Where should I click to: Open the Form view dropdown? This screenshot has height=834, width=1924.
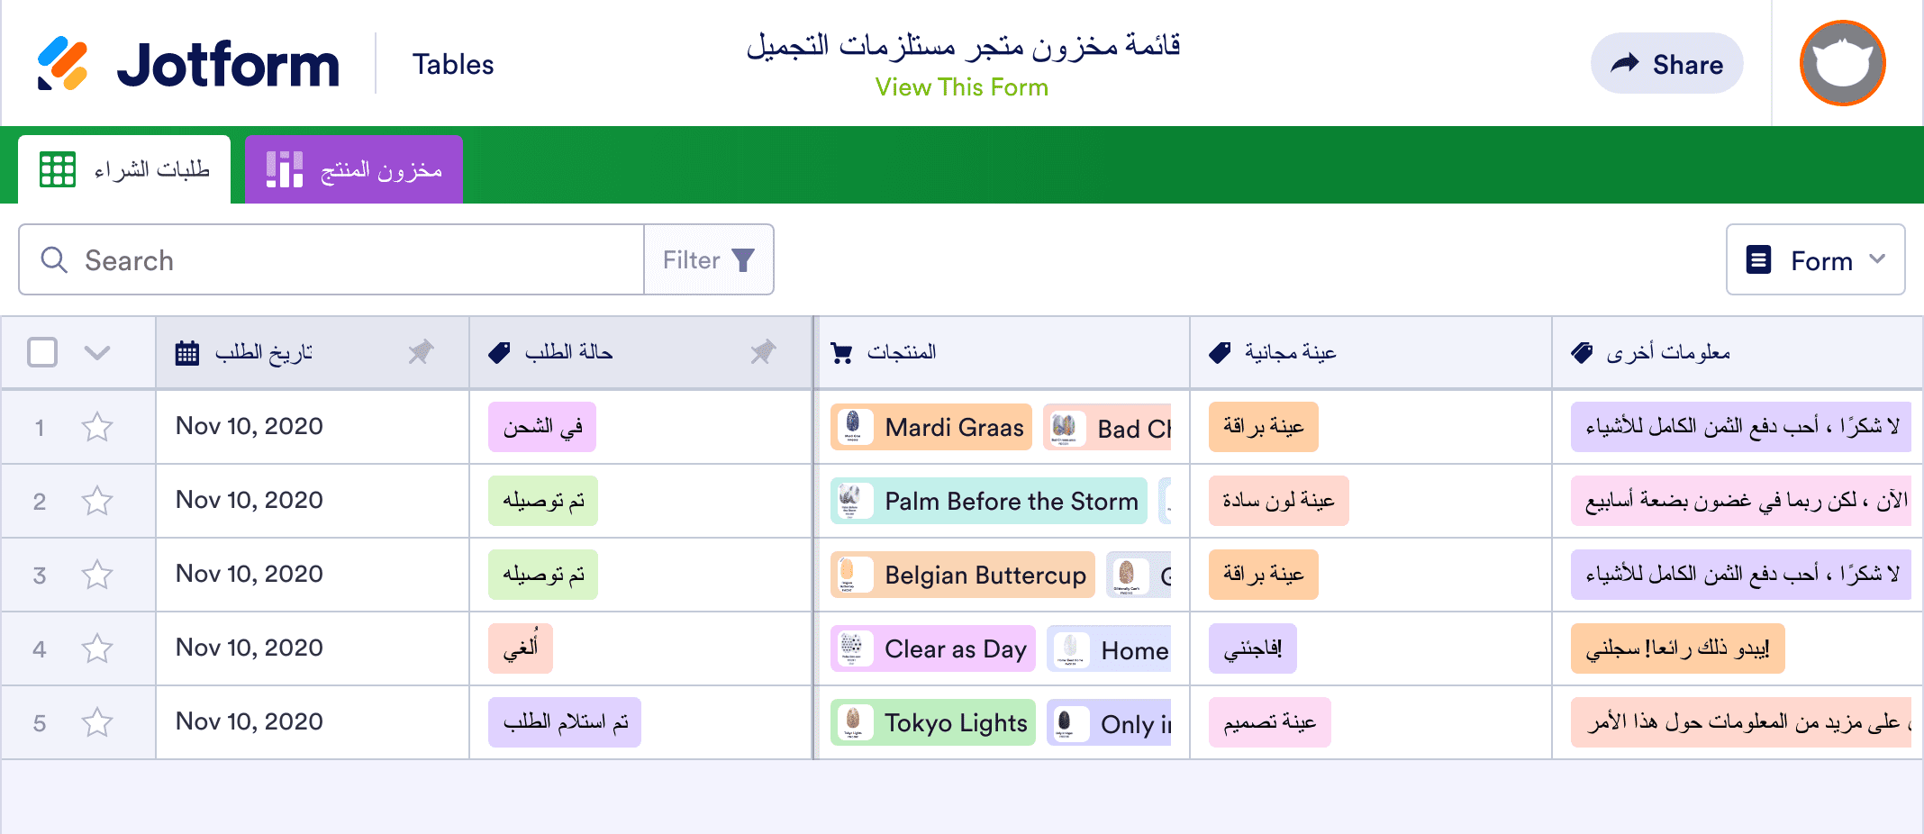click(x=1814, y=259)
